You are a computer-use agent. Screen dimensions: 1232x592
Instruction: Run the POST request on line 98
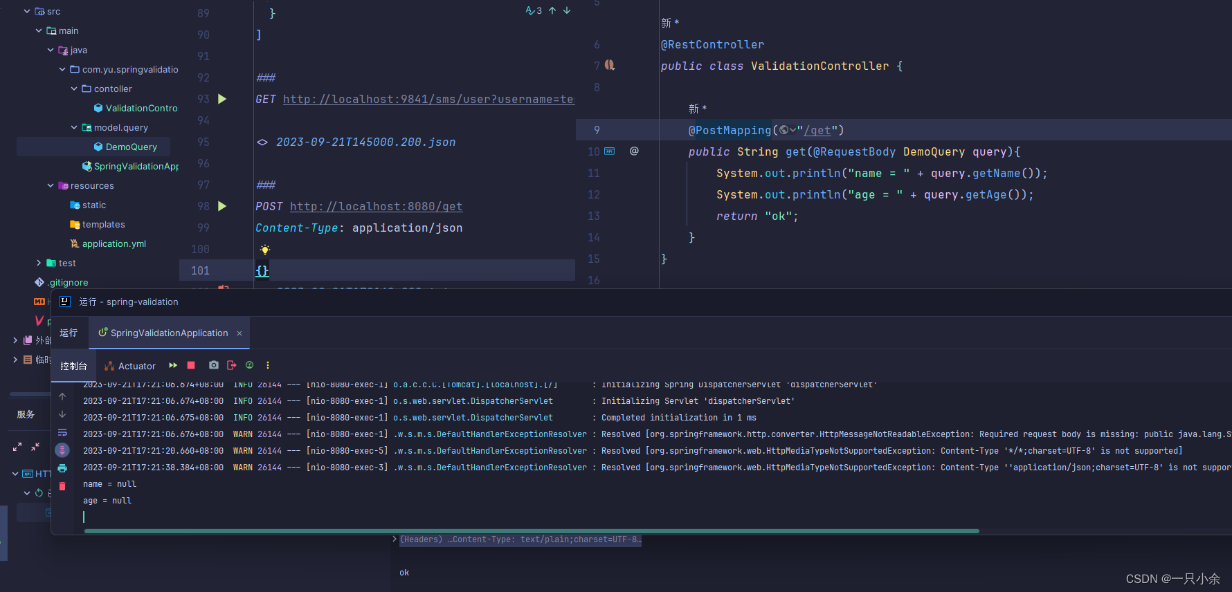point(222,206)
